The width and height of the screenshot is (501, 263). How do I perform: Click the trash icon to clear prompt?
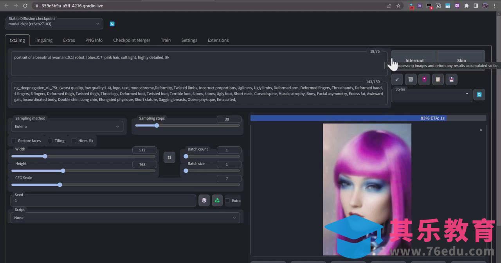click(411, 80)
